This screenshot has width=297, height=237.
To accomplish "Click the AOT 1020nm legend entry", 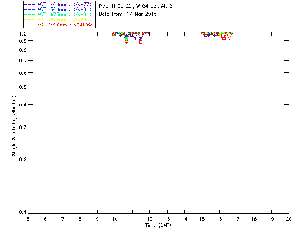I will point(58,25).
